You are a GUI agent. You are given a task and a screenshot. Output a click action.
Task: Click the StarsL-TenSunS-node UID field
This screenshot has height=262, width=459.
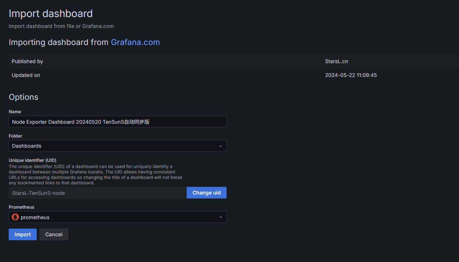[98, 193]
